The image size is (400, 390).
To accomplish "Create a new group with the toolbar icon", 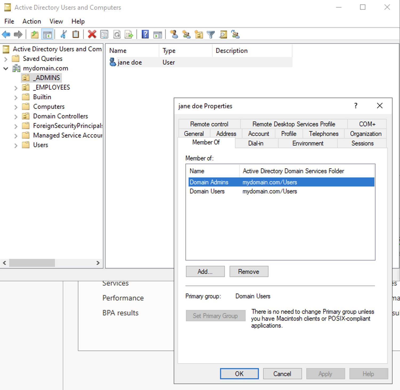I will tap(186, 34).
